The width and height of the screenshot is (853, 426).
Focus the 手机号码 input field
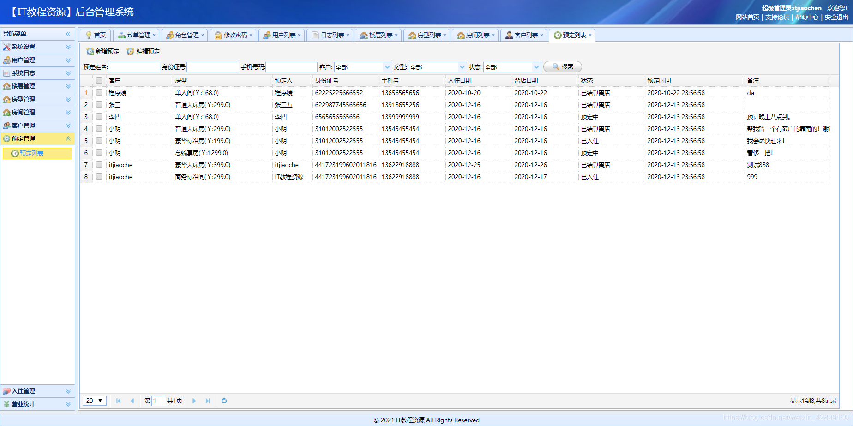click(291, 67)
